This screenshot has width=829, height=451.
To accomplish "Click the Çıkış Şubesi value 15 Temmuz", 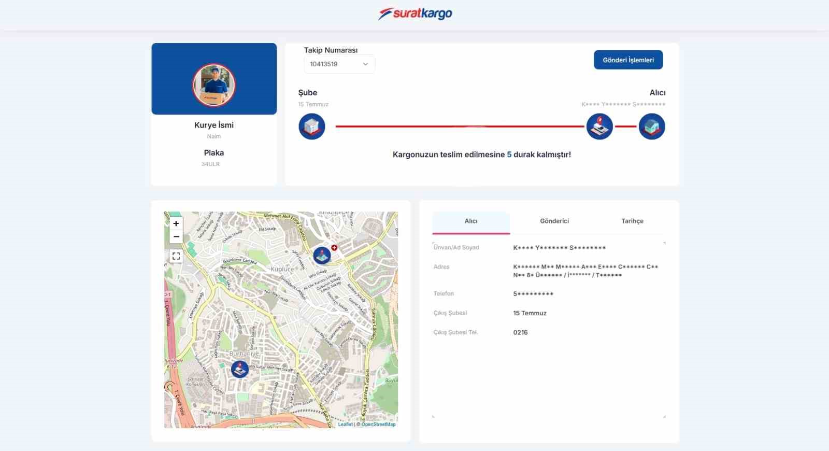I will [x=530, y=313].
